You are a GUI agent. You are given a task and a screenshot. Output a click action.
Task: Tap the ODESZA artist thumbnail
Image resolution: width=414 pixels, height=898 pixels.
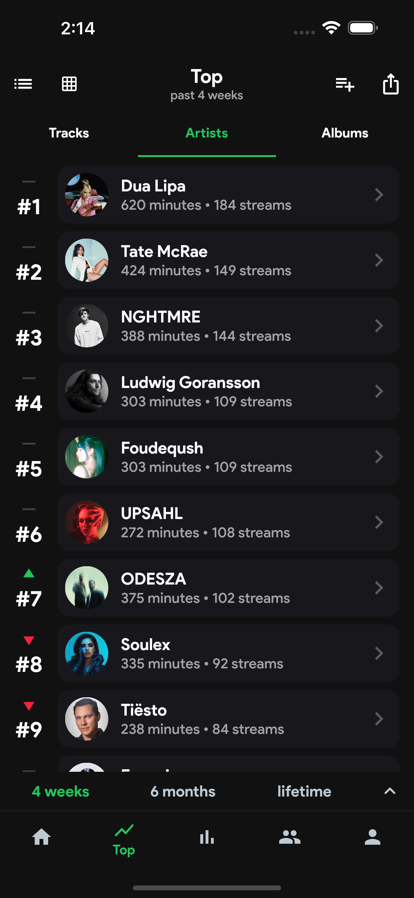pos(87,588)
